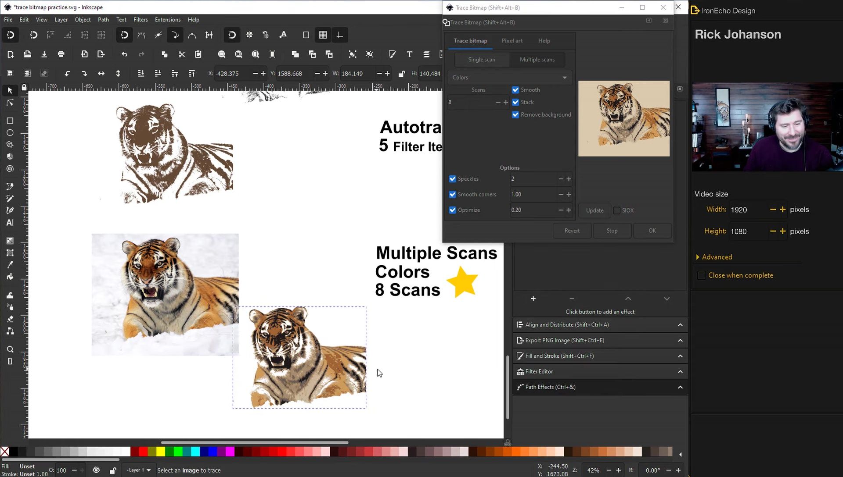Toggle the Optimize checkbox
843x477 pixels.
[452, 210]
